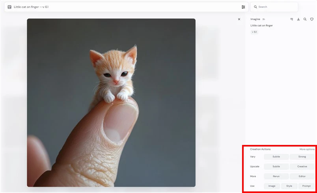Like the image with heart icon
This screenshot has width=317, height=193.
click(x=312, y=19)
